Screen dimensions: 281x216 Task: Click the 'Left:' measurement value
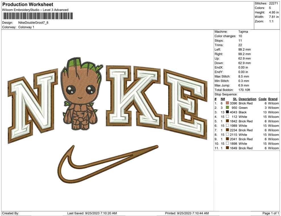[x=245, y=49]
